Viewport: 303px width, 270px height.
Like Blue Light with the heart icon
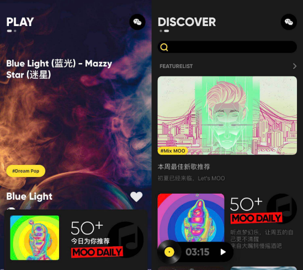[136, 197]
